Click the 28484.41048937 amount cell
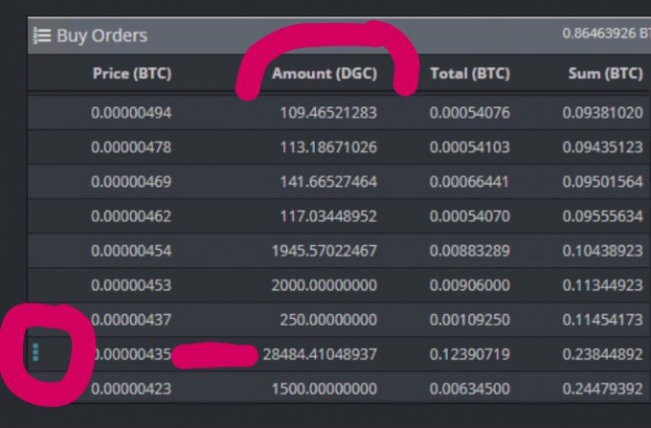Screen dimensions: 651x428 click(x=320, y=354)
